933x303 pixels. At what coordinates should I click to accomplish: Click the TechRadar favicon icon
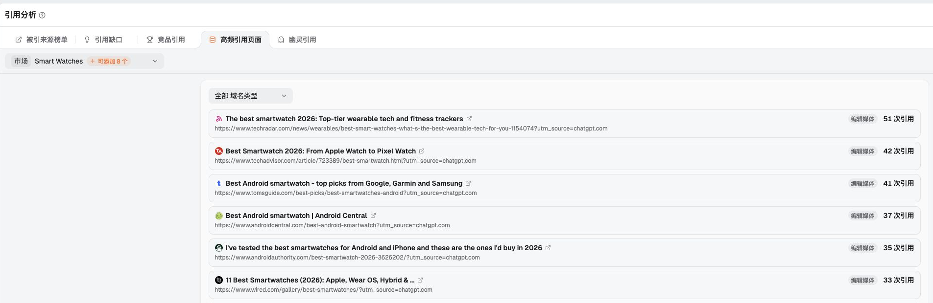219,119
